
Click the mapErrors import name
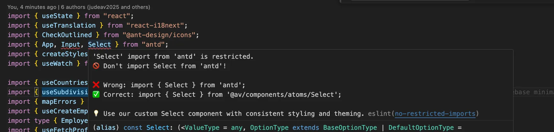pos(59,102)
